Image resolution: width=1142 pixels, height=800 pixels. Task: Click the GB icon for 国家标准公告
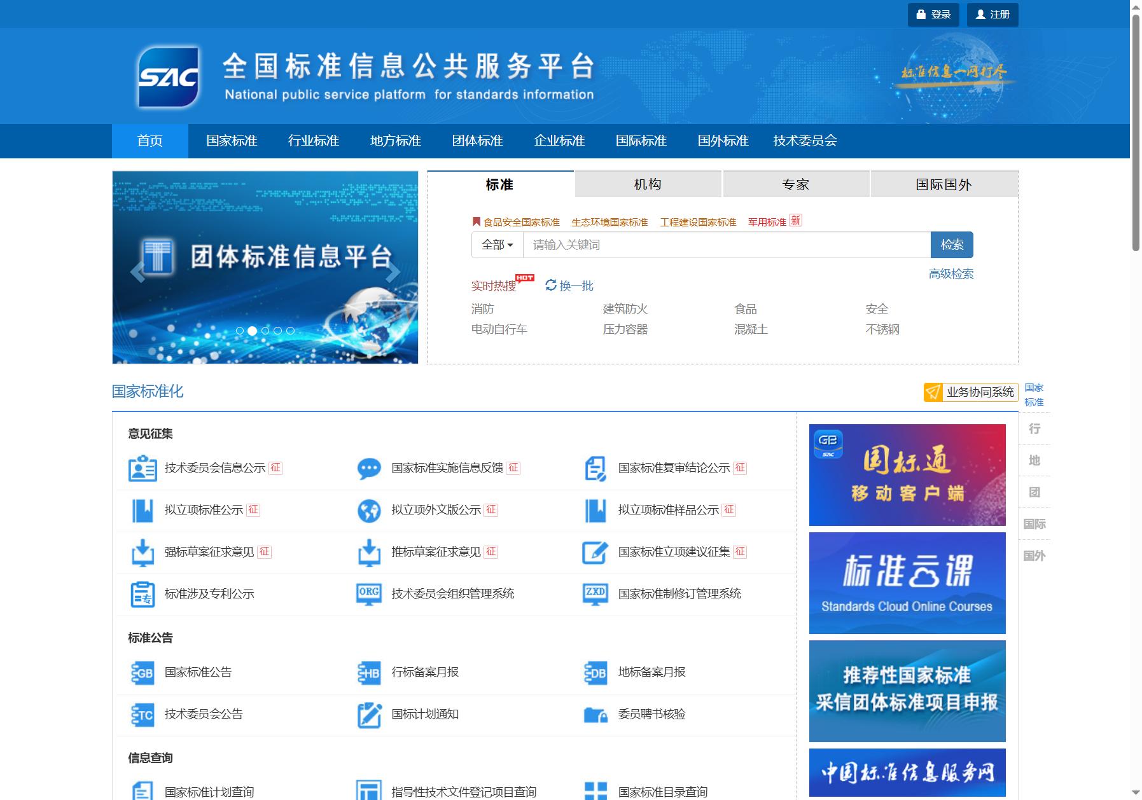pos(143,673)
